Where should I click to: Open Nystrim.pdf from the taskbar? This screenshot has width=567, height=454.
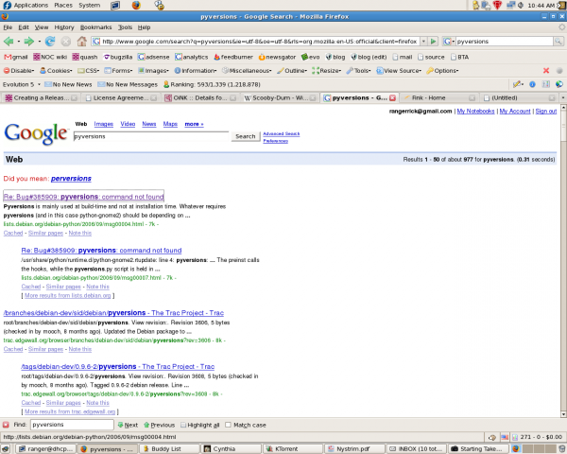pyautogui.click(x=354, y=449)
